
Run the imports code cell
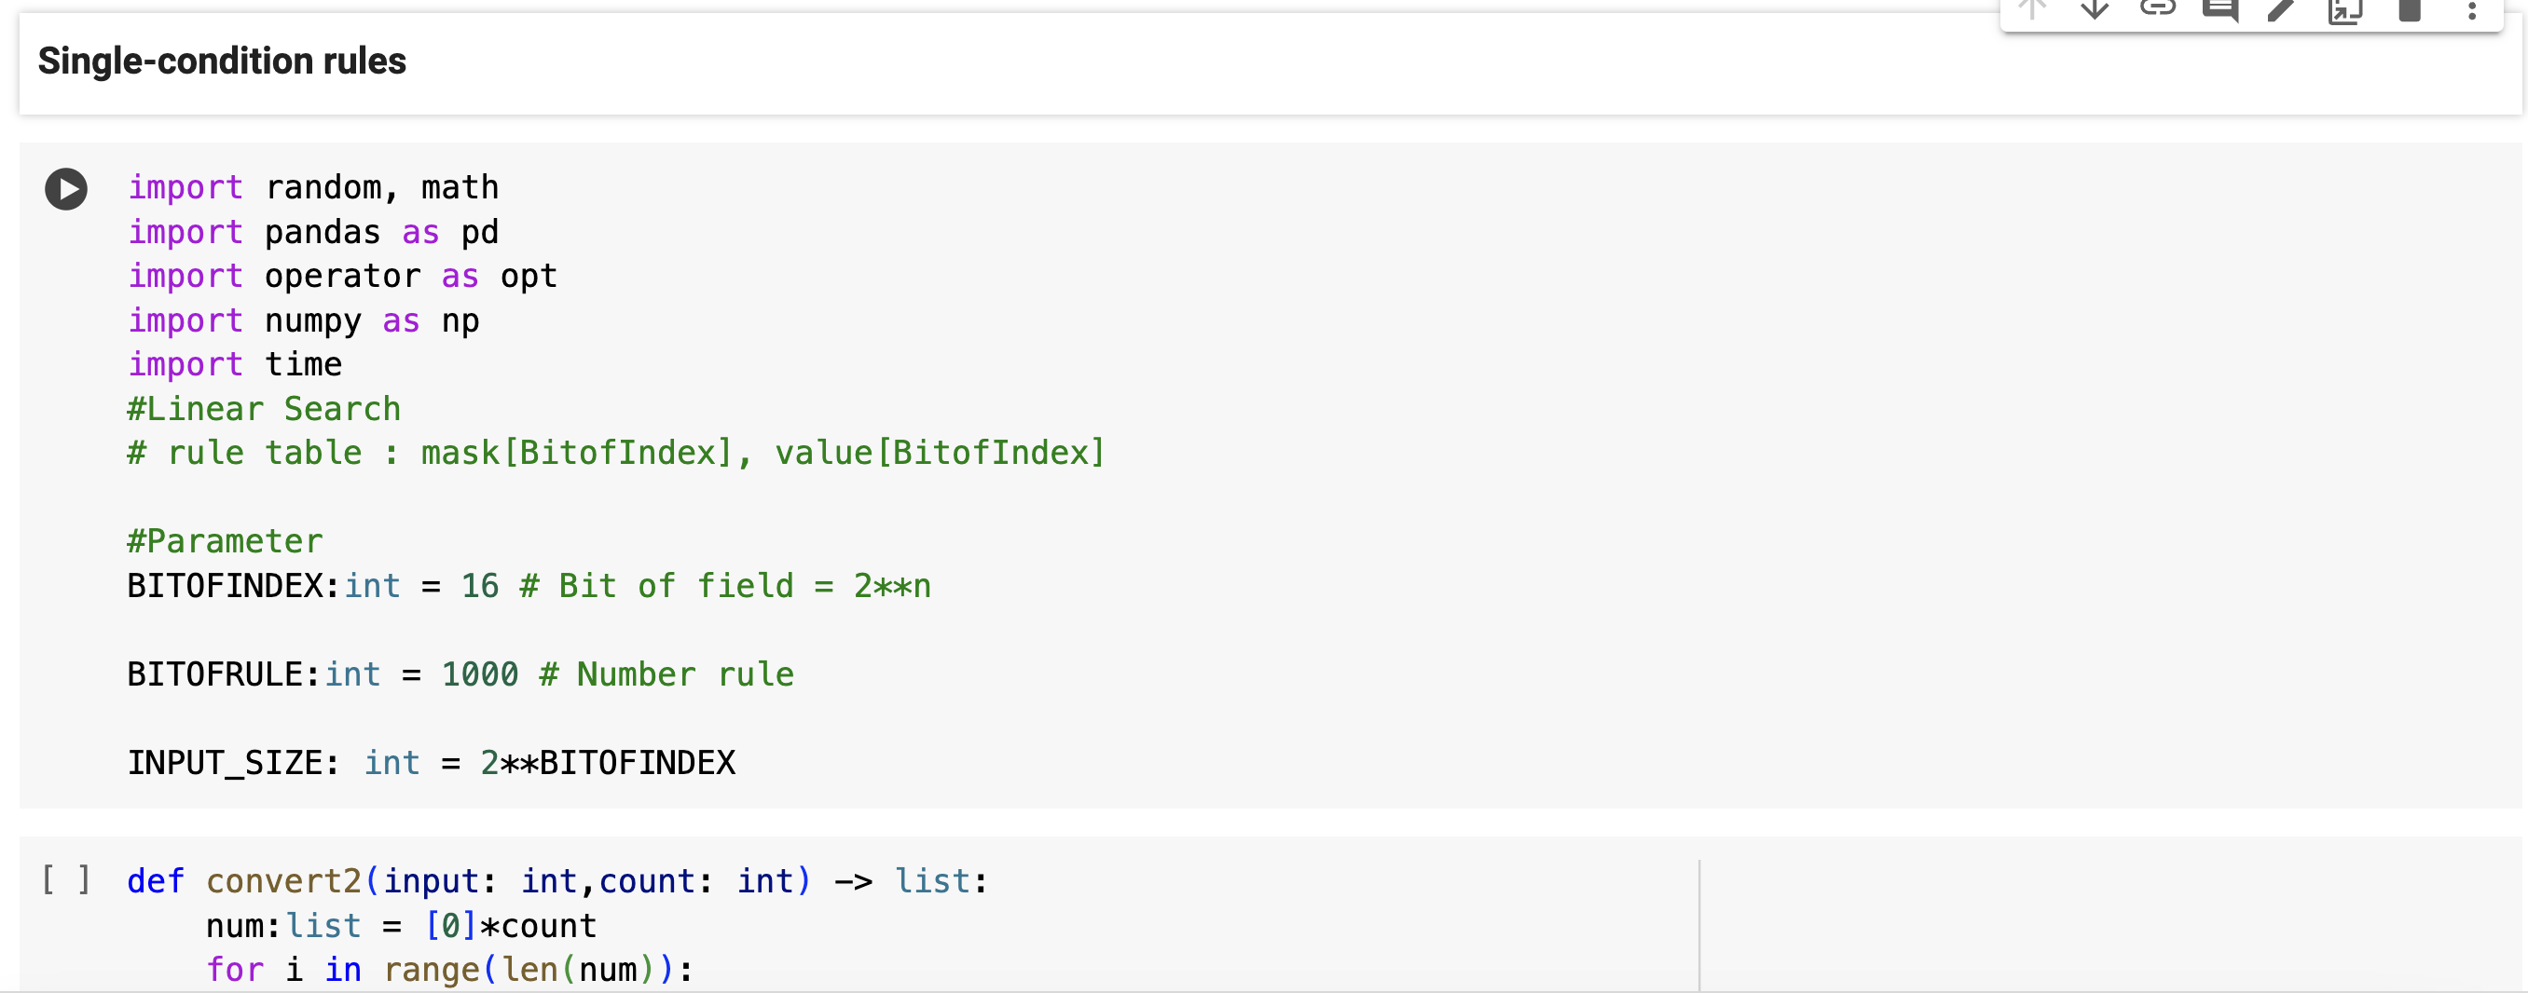[66, 189]
